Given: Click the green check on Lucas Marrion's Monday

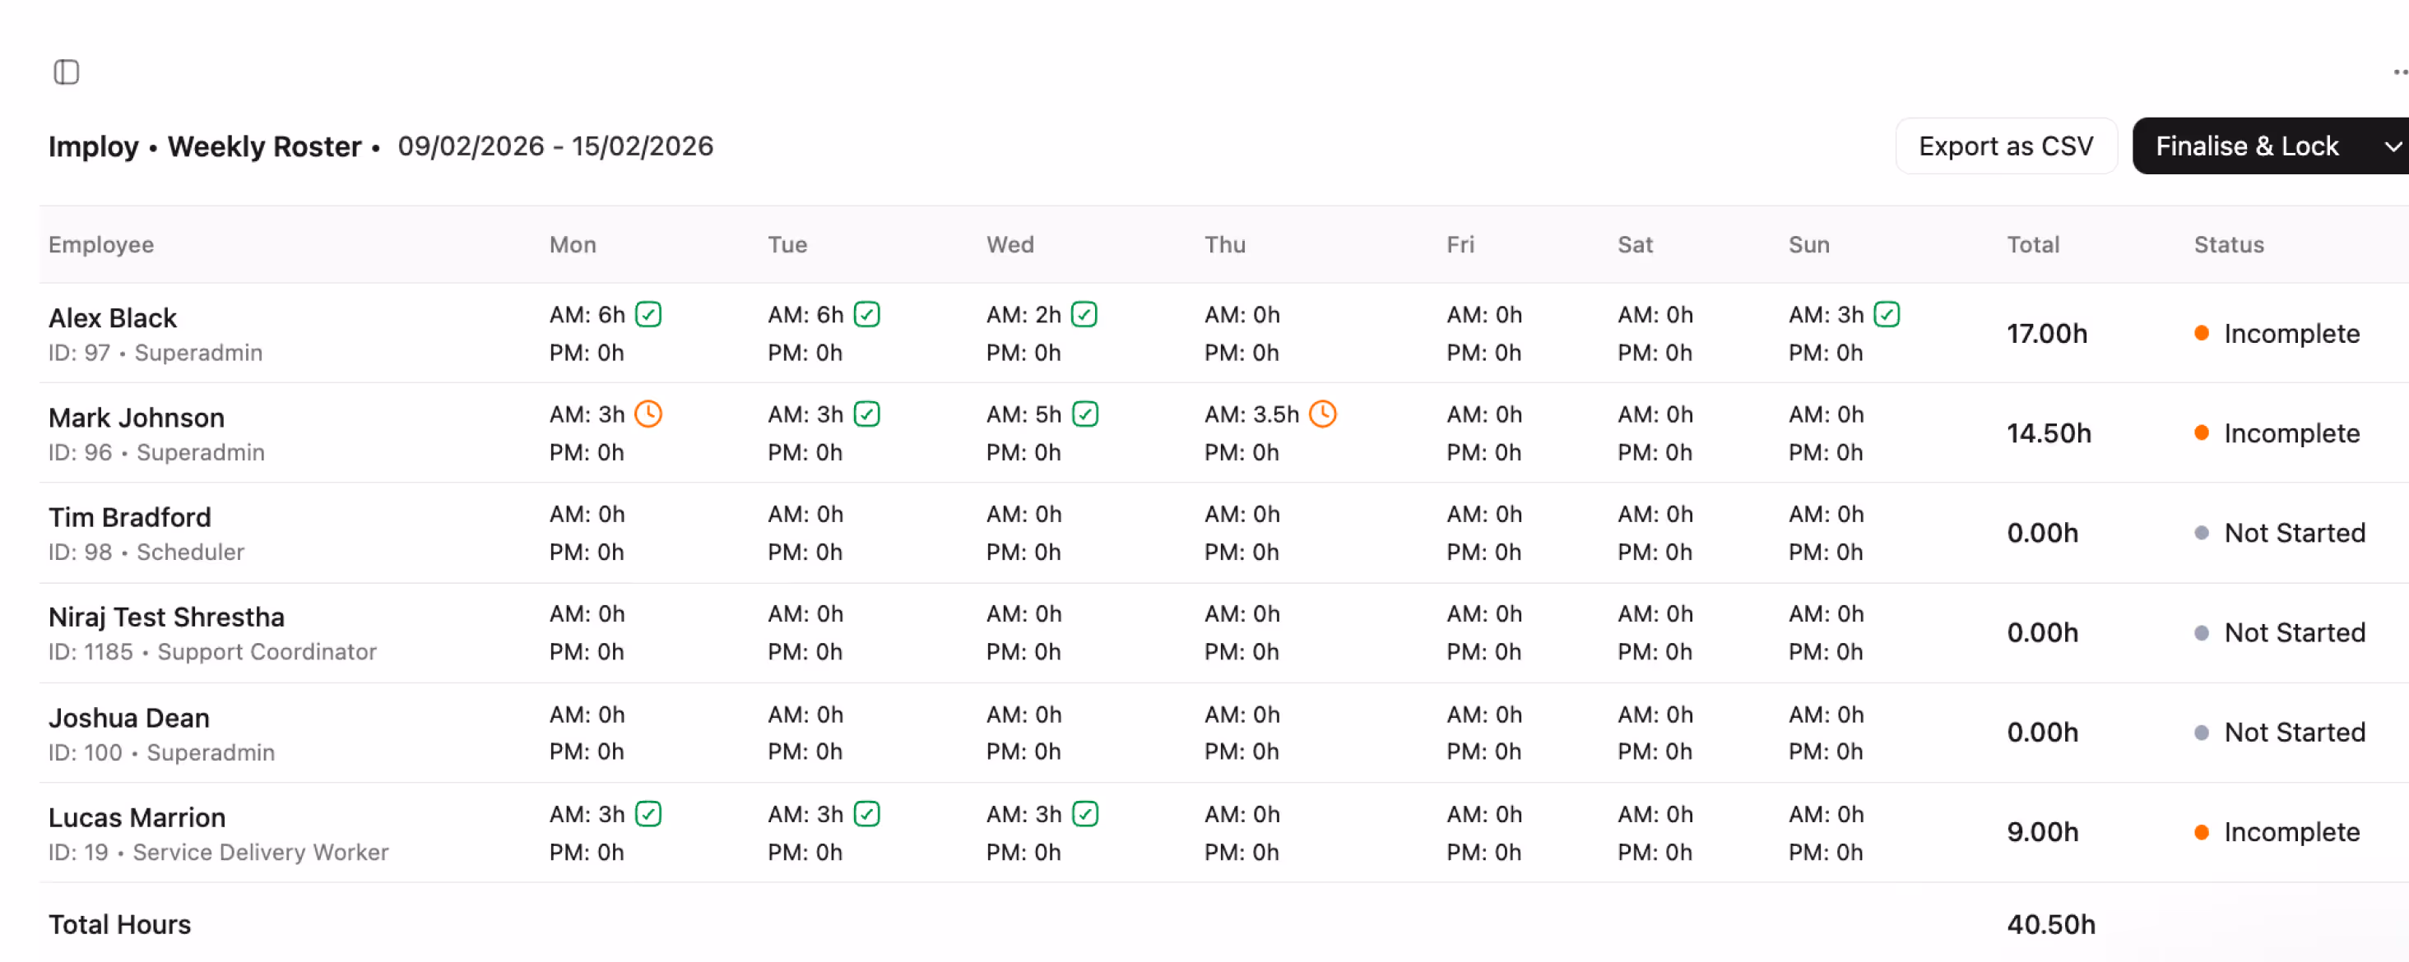Looking at the screenshot, I should point(648,813).
